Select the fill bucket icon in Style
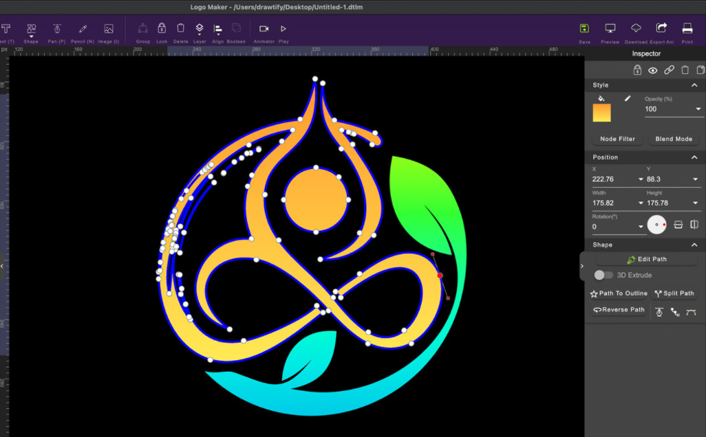This screenshot has width=706, height=437. [x=601, y=98]
